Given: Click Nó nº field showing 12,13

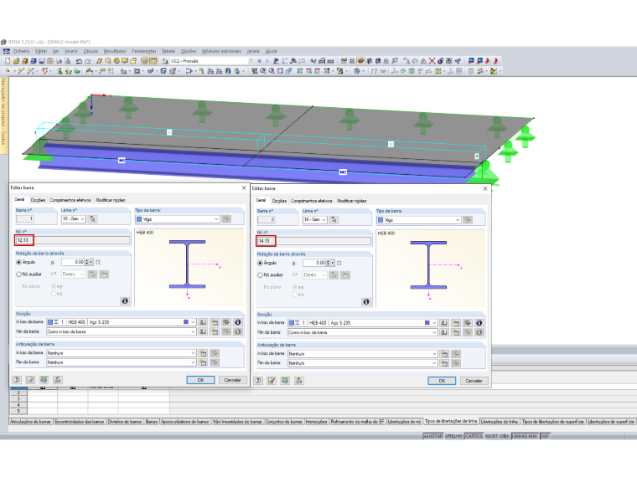Looking at the screenshot, I should (x=73, y=240).
